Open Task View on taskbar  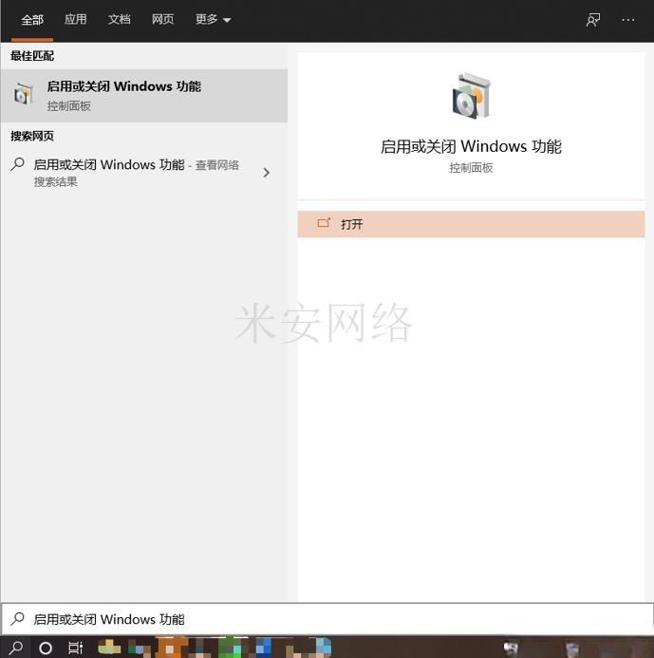click(x=76, y=649)
